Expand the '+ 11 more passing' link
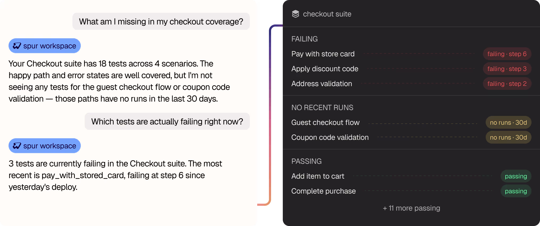Viewport: 540px width, 226px height. pos(411,208)
